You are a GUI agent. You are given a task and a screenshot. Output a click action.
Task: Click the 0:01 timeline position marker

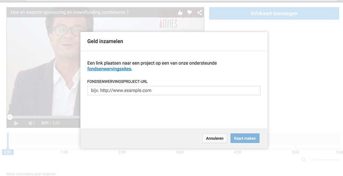click(x=8, y=152)
